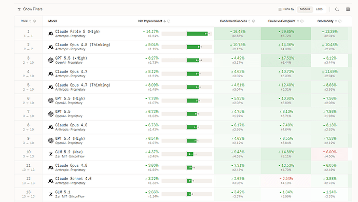358x202 pixels.
Task: Show info icon for Net Improvement
Action: coord(169,21)
